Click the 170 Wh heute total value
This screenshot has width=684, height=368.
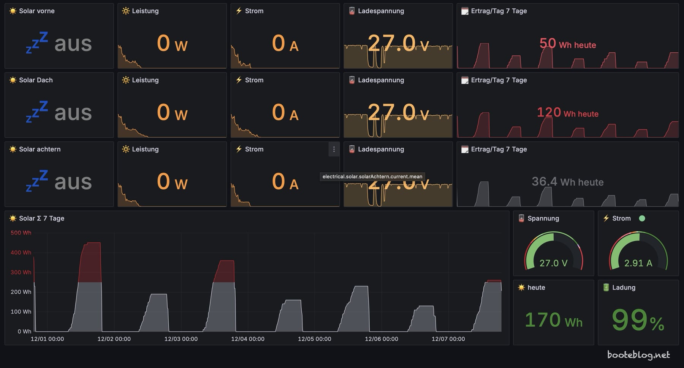553,320
